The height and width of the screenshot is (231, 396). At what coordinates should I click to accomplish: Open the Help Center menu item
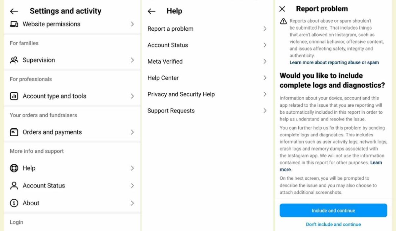[x=163, y=78]
